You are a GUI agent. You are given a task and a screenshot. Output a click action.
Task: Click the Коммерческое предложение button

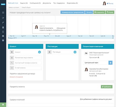click(x=72, y=12)
